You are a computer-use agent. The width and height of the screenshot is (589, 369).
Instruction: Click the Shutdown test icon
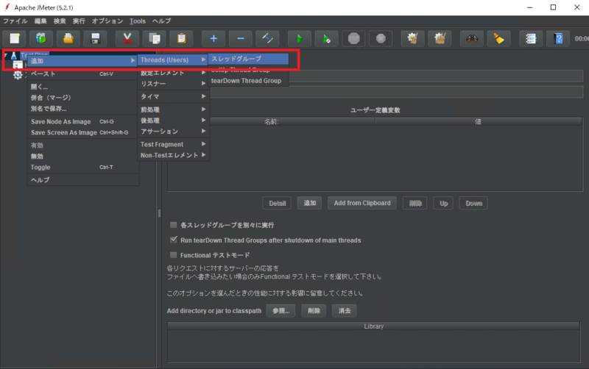click(x=381, y=39)
